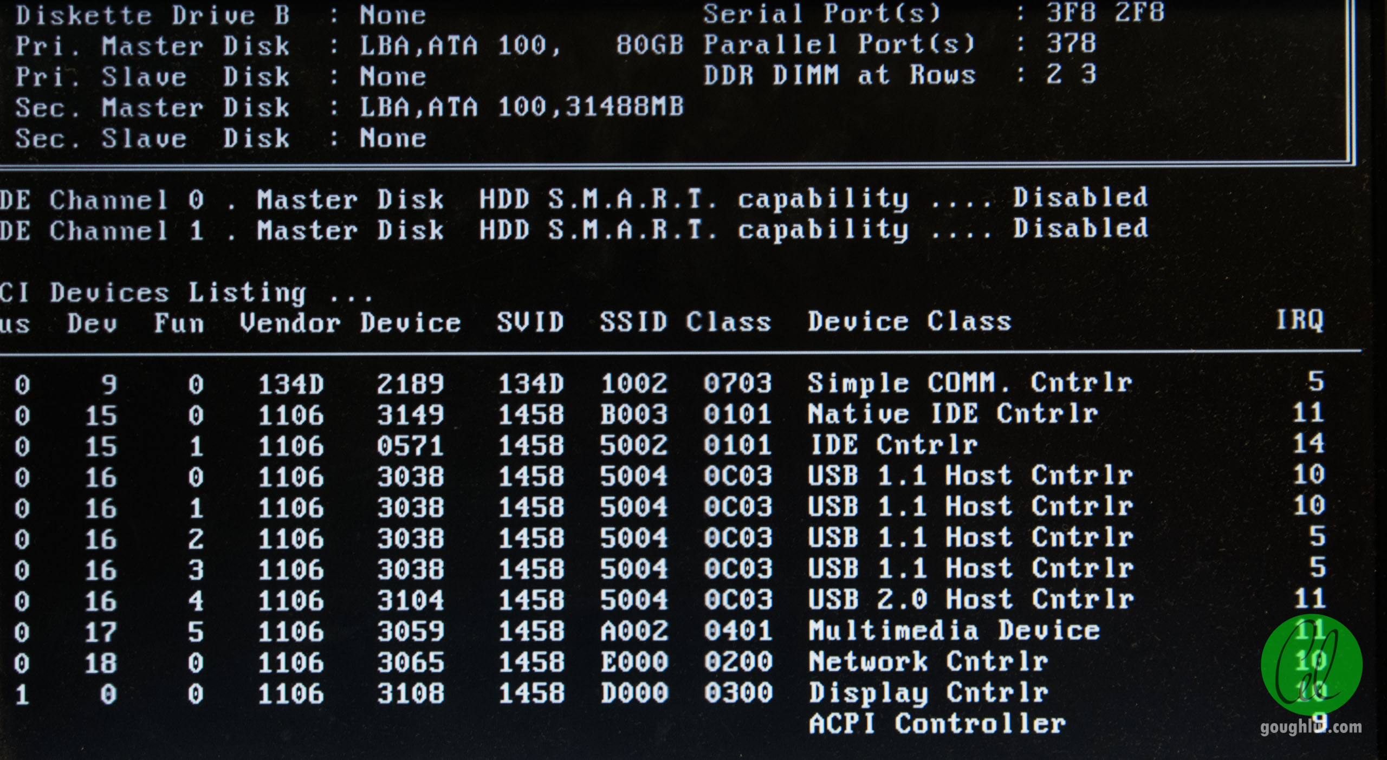Select the "31488MB" secondary master disk size
The height and width of the screenshot is (760, 1387).
625,107
